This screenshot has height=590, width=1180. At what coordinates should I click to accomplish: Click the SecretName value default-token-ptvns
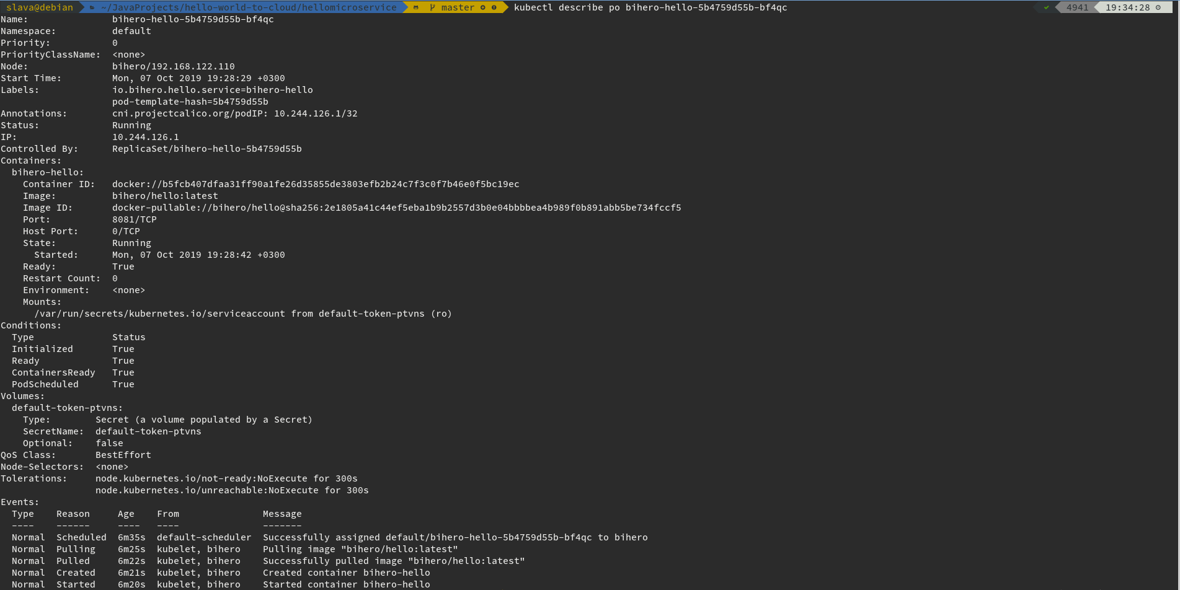(x=148, y=431)
